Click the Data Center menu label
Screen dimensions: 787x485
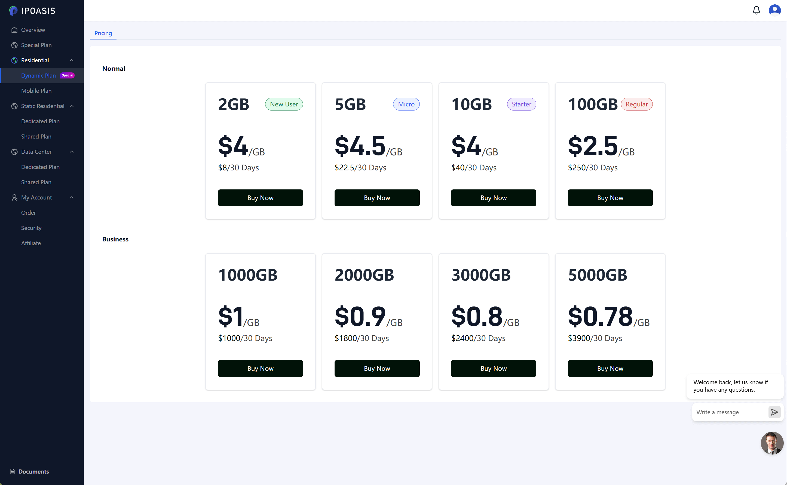36,152
